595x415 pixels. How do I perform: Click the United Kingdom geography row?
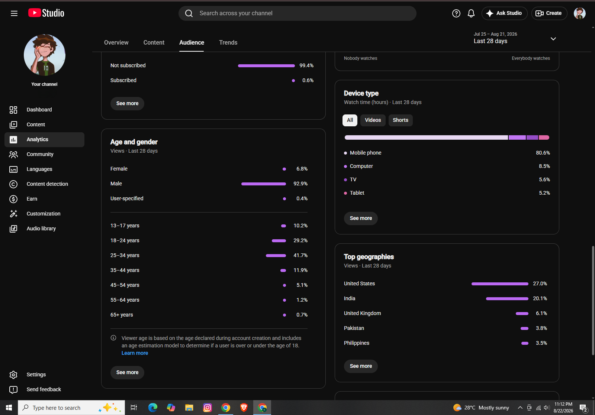[446, 313]
